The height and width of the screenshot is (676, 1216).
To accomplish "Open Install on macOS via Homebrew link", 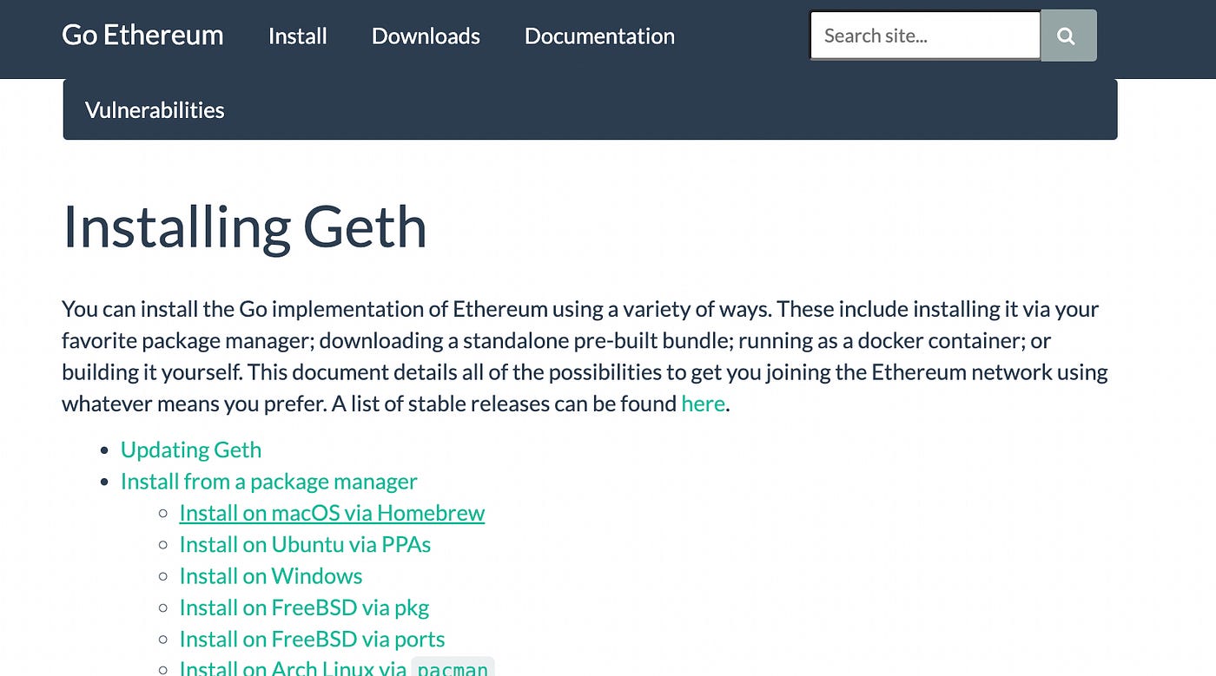I will [332, 513].
